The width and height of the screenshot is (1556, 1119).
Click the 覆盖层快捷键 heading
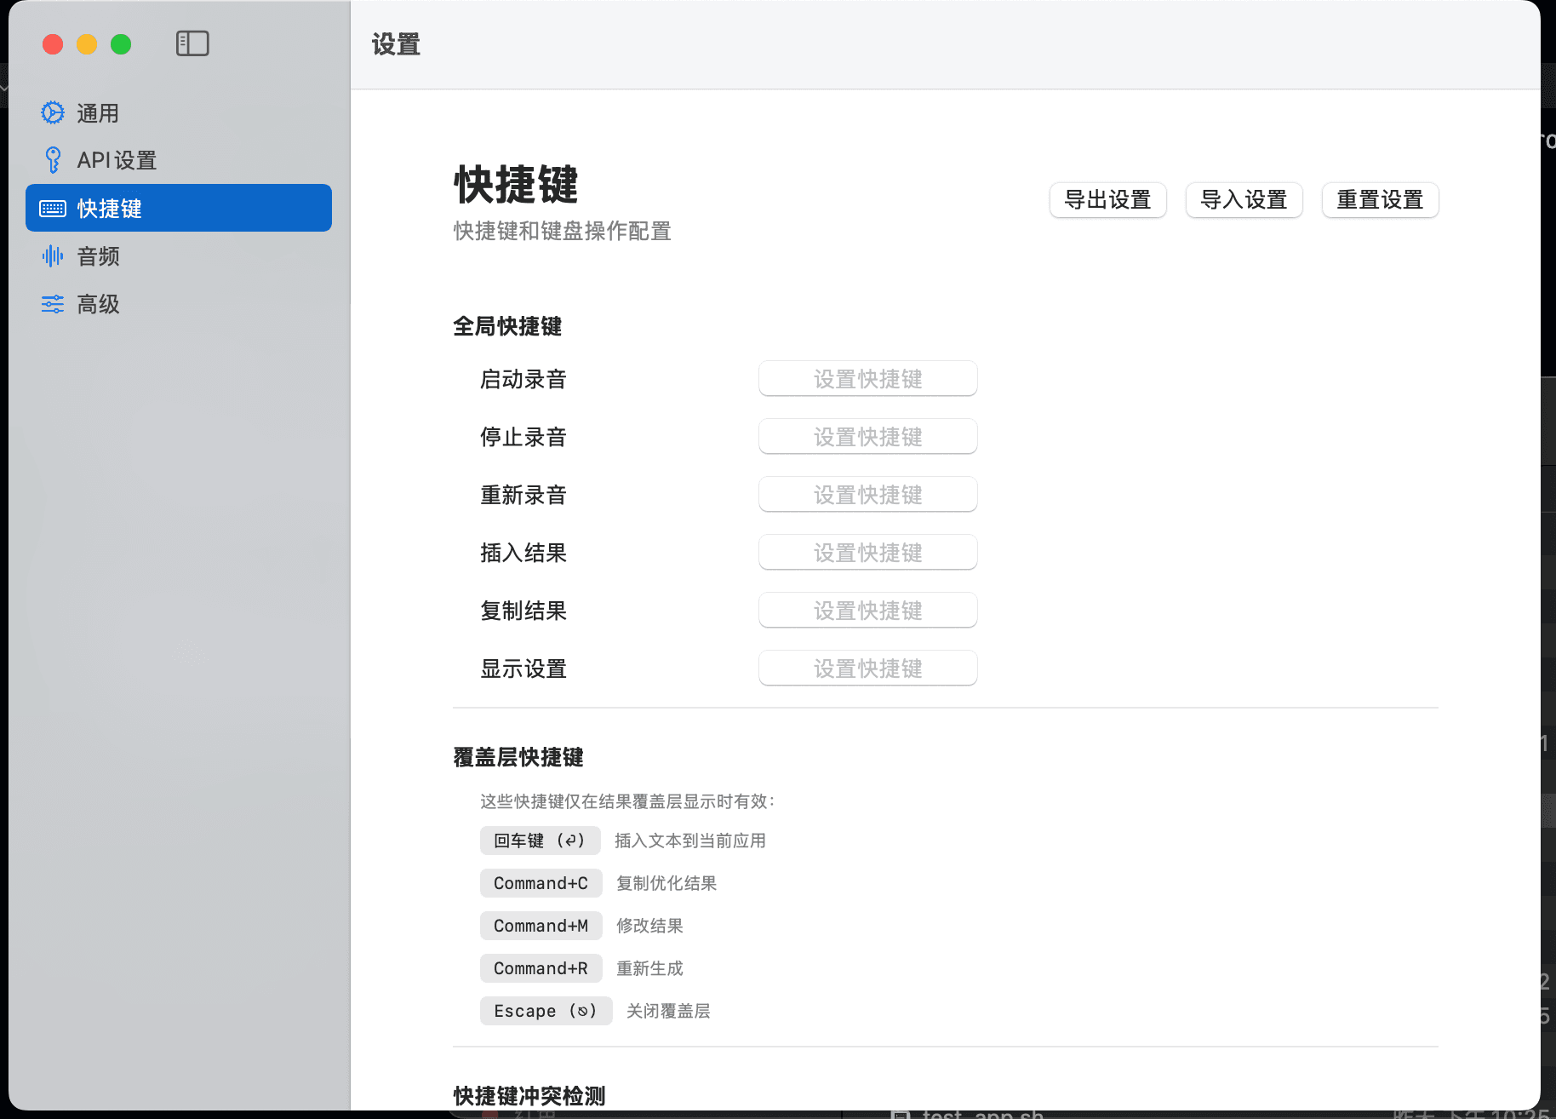[518, 757]
